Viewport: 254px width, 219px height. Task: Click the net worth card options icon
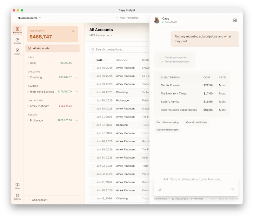73,31
